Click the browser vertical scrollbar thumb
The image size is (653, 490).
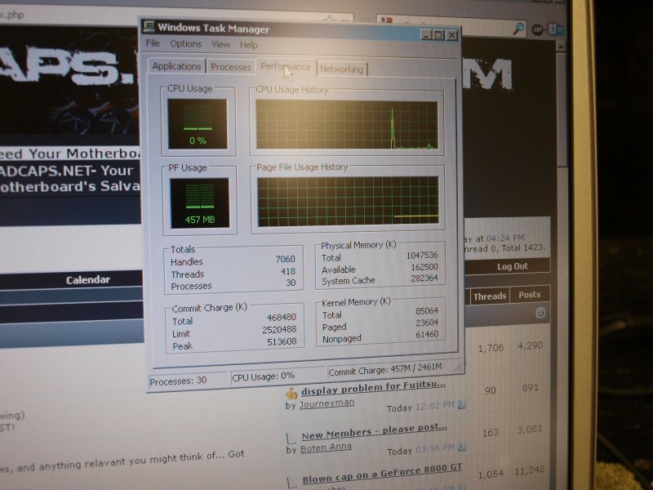tap(562, 109)
